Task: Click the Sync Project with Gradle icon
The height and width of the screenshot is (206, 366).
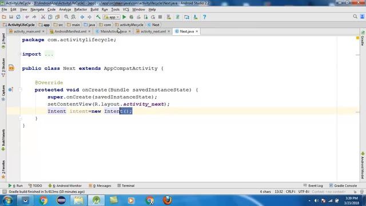Action: (178, 17)
